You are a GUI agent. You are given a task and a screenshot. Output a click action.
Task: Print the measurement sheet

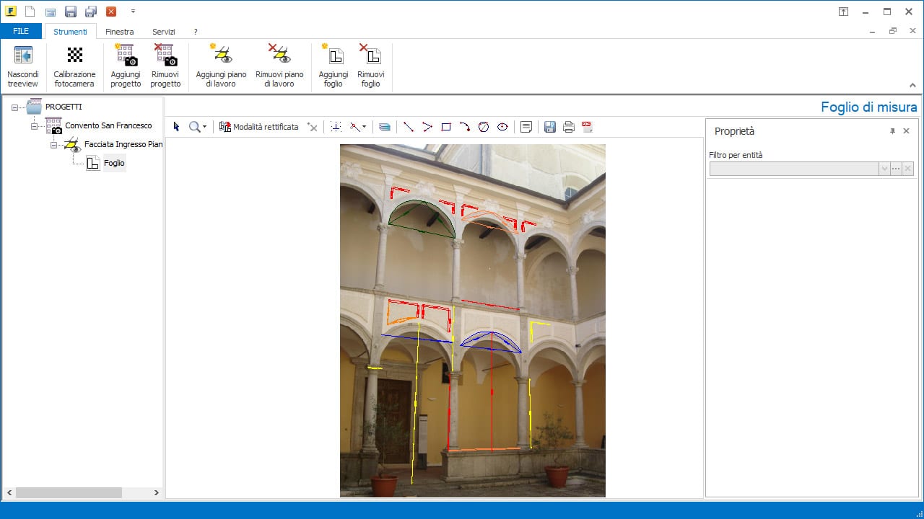point(568,127)
